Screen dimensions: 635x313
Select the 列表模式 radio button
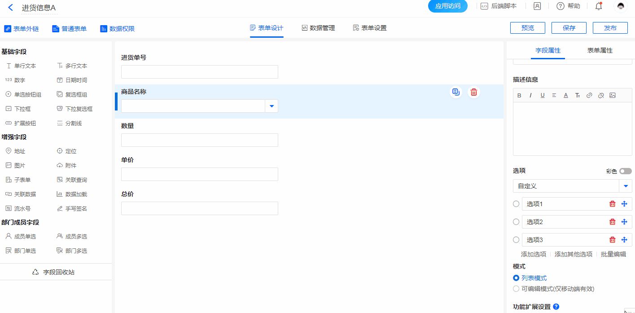516,278
